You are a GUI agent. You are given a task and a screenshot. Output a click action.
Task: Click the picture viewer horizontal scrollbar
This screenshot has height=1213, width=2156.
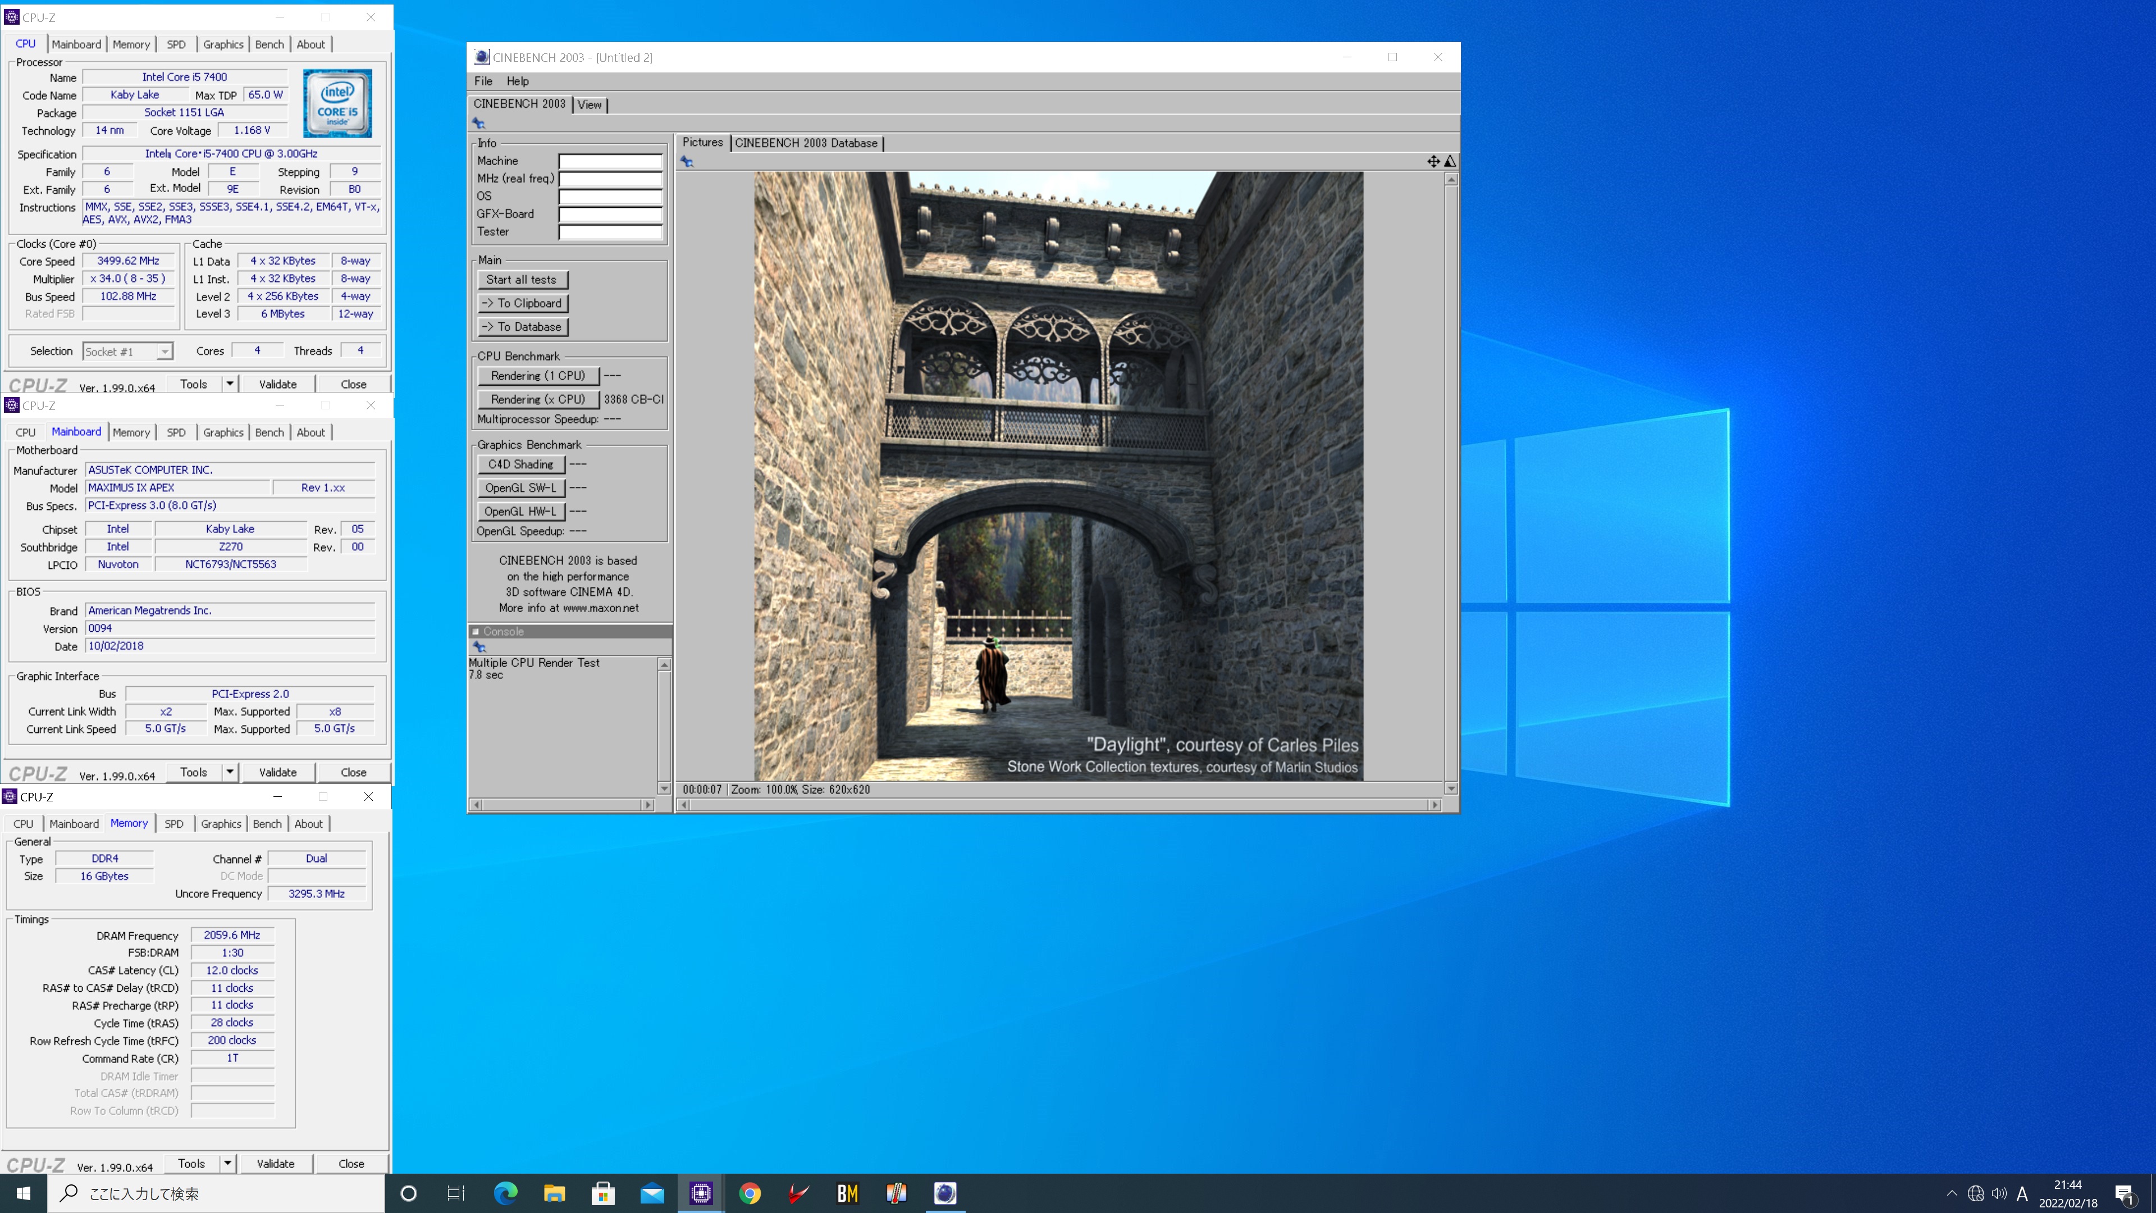tap(1059, 805)
